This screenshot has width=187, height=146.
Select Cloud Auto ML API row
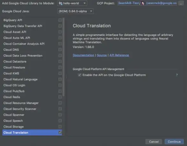(32, 38)
